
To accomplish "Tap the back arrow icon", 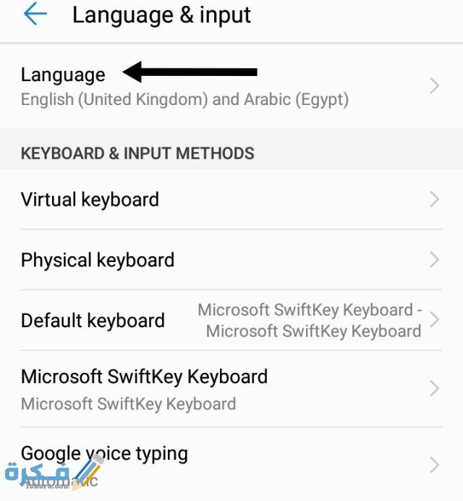I will pyautogui.click(x=35, y=14).
